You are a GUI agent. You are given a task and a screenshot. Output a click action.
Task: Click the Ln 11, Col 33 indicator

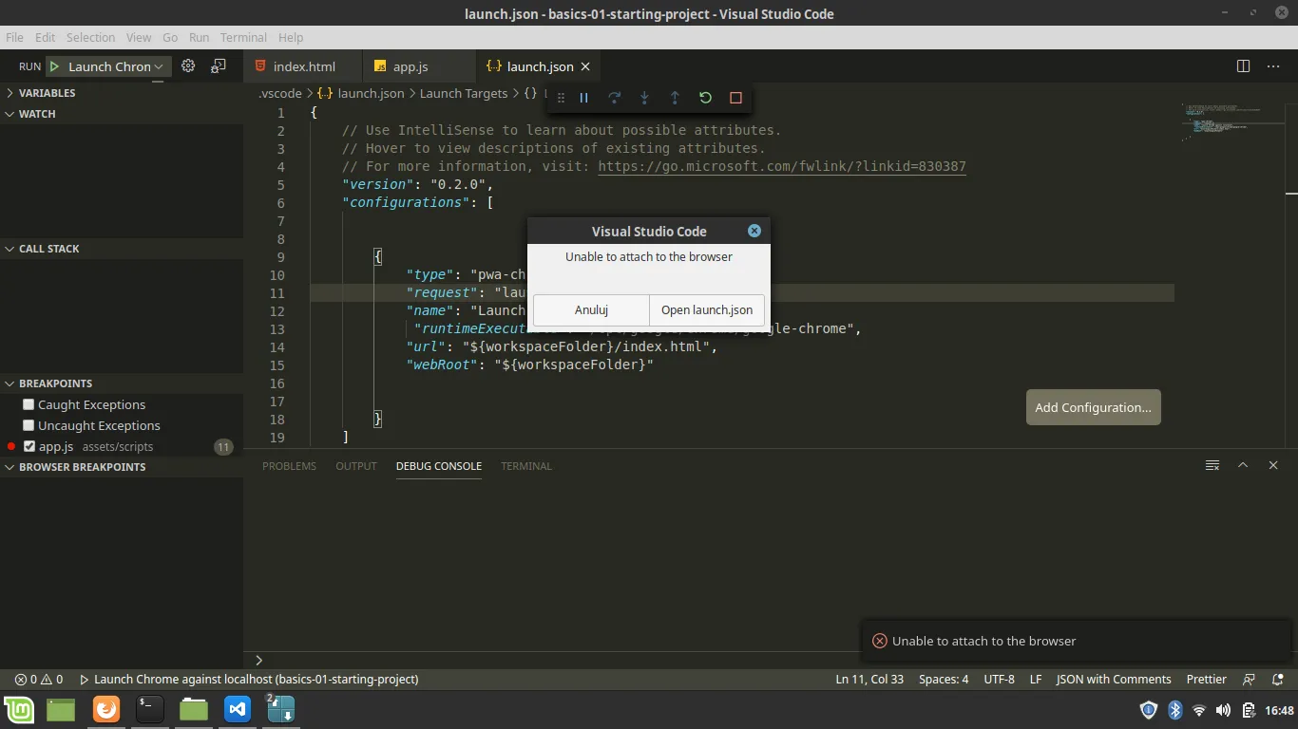point(869,680)
